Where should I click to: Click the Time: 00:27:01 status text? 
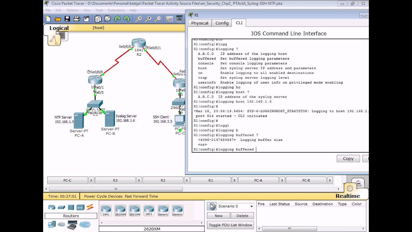pos(62,196)
